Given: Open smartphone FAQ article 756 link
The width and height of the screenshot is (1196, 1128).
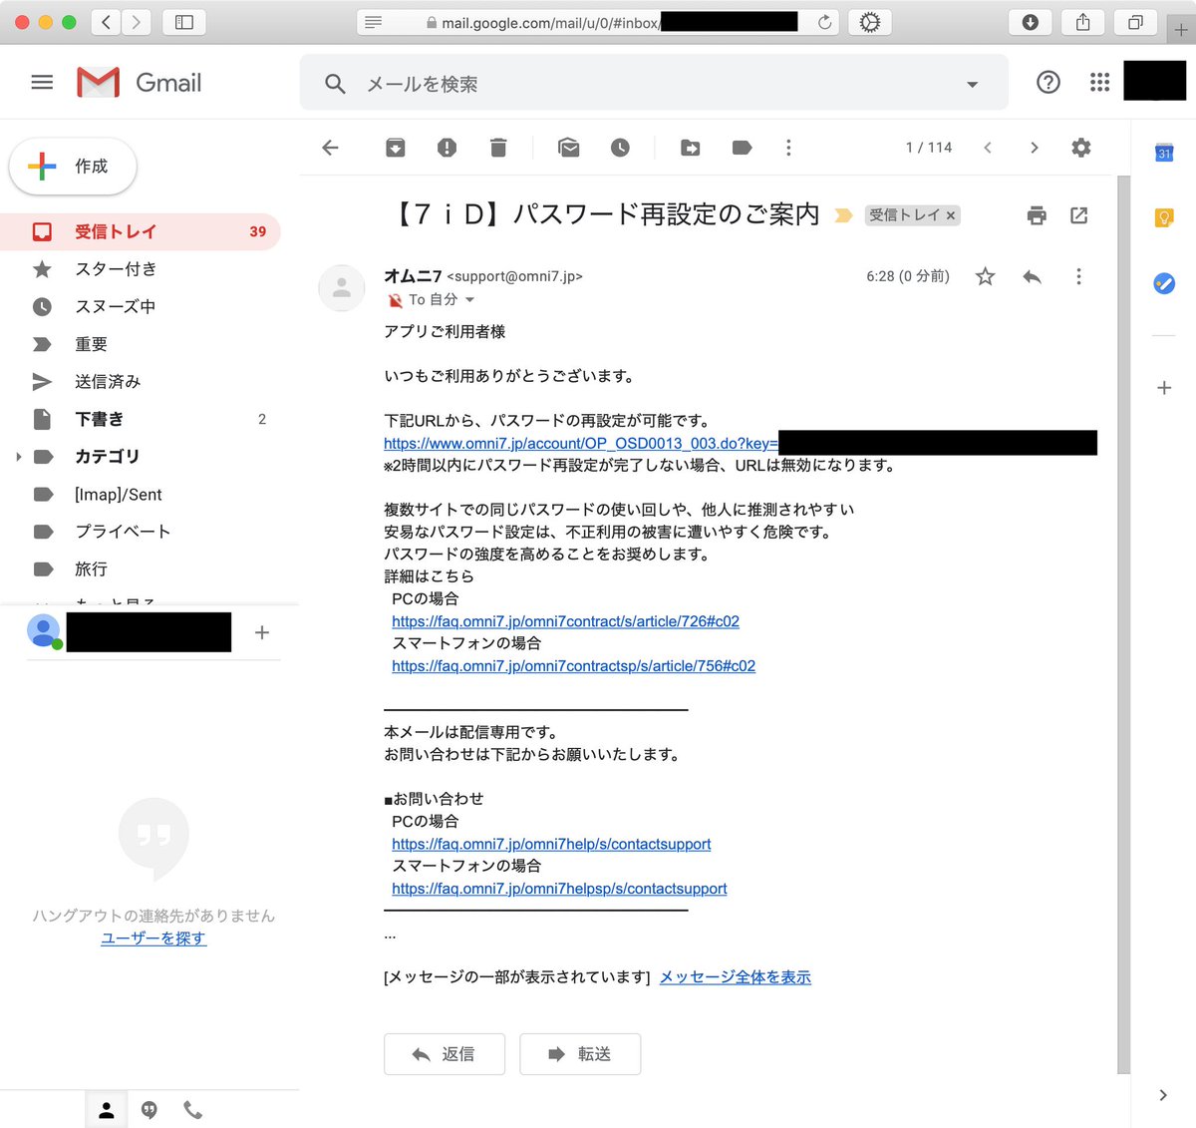Looking at the screenshot, I should pyautogui.click(x=573, y=665).
